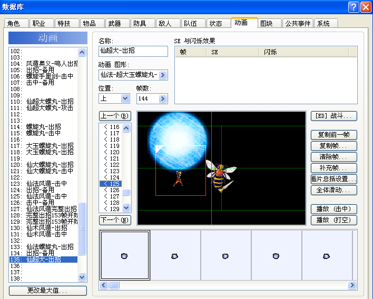Screen dimensions: 373x299
Task: Click cell strip scrollbar thumb
Action: click(x=114, y=285)
